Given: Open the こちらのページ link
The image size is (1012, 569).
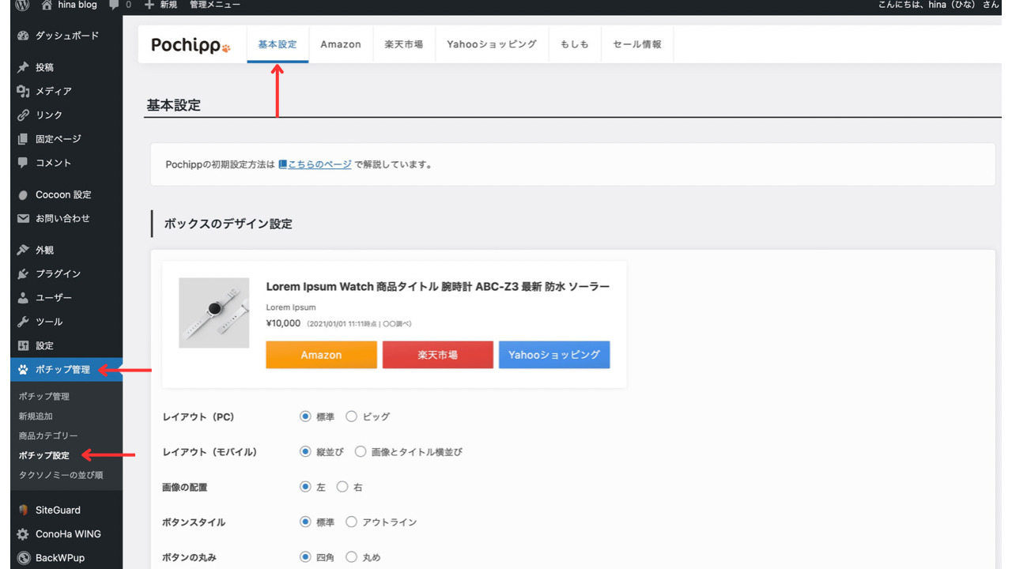Looking at the screenshot, I should [x=319, y=164].
